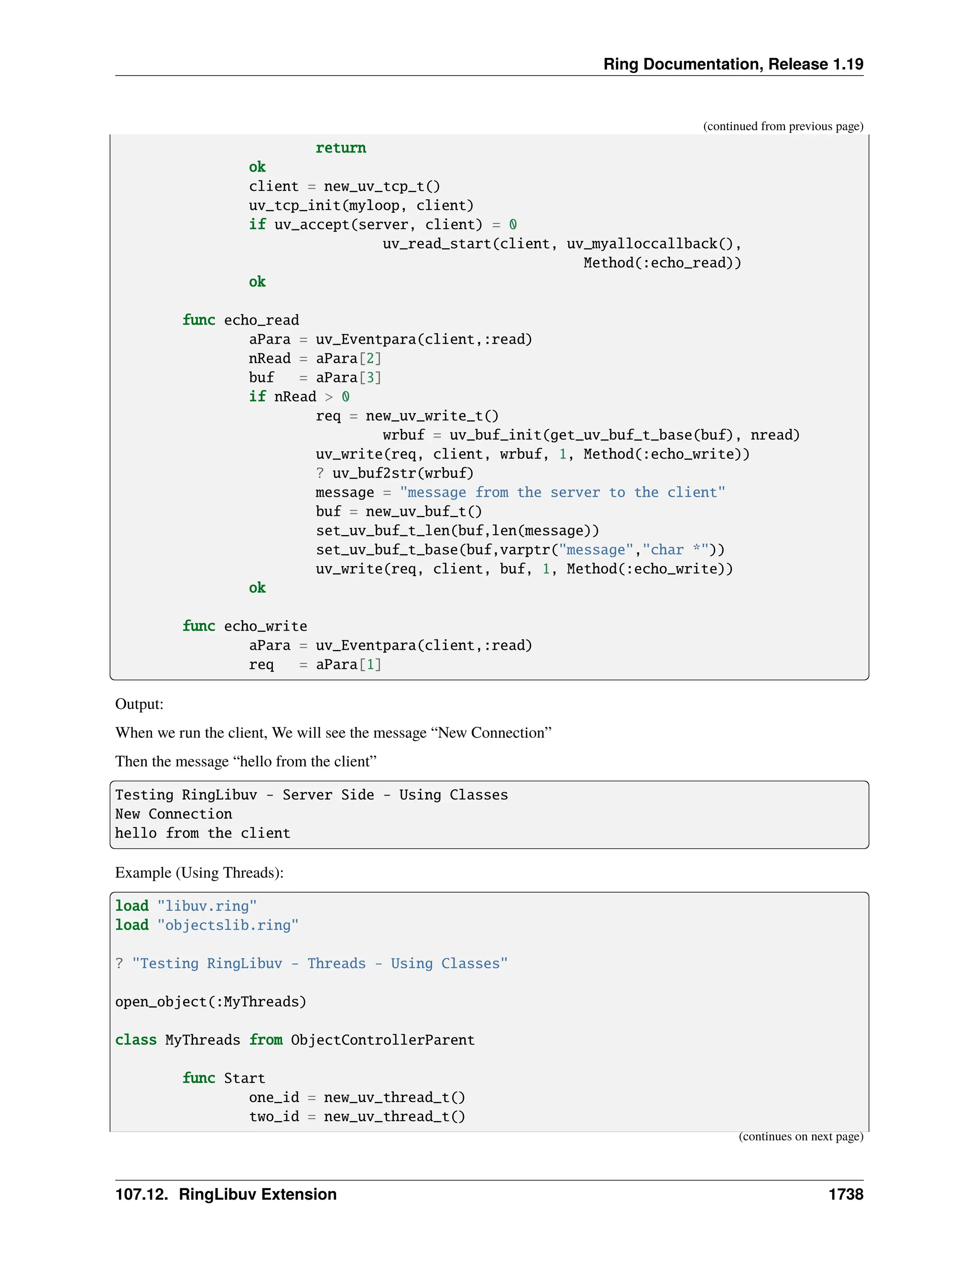The height and width of the screenshot is (1267, 979).
Task: Click 'Testing RingLibuv - Server Side - Using Classes' output line
Action: point(312,795)
